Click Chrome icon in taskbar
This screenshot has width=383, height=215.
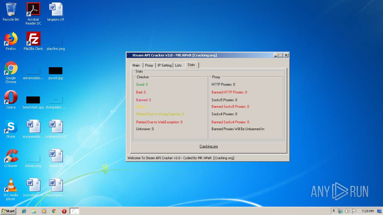tap(54, 211)
